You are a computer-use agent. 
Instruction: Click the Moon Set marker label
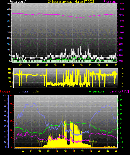(x=109, y=147)
